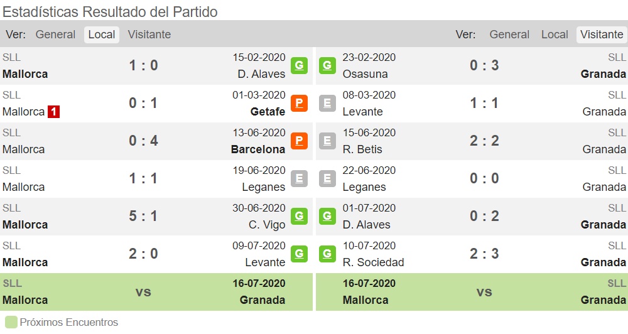The image size is (628, 334).
Task: Select the left General view tab
Action: coord(55,35)
